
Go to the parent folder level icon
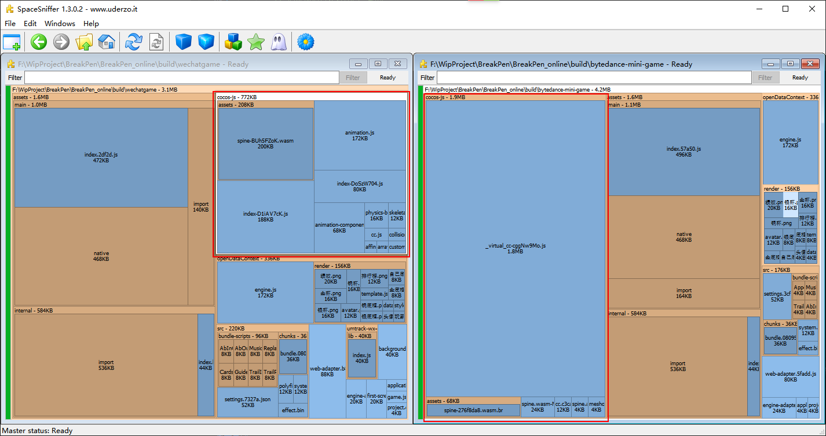click(84, 42)
